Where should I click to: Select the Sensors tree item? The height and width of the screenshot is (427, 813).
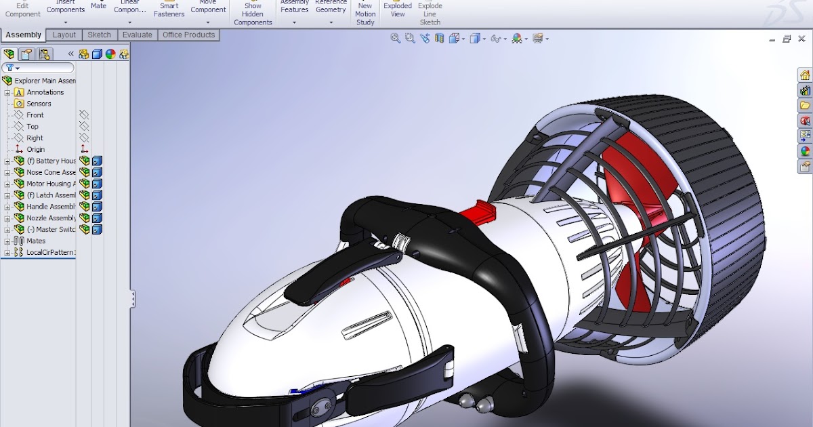click(x=39, y=104)
